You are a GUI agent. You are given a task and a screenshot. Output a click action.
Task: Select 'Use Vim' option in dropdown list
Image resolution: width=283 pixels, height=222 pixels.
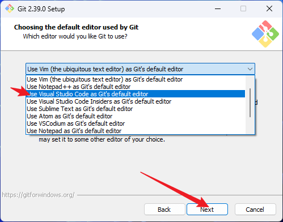136,79
